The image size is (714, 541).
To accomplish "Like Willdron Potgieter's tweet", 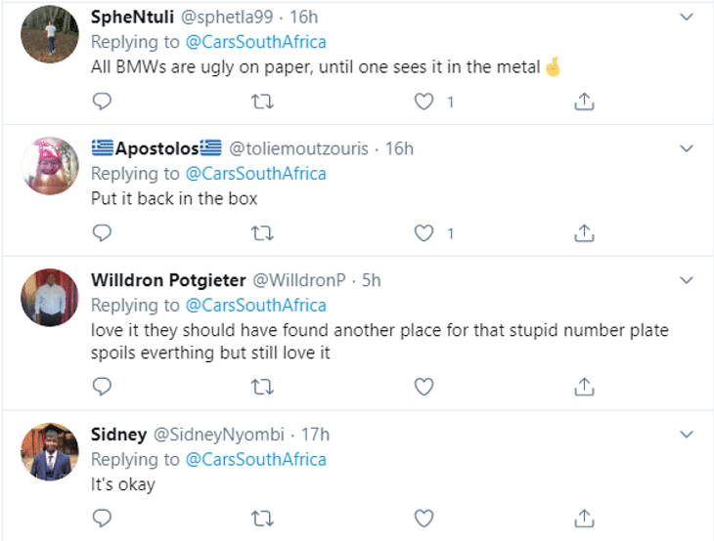I will pos(423,387).
